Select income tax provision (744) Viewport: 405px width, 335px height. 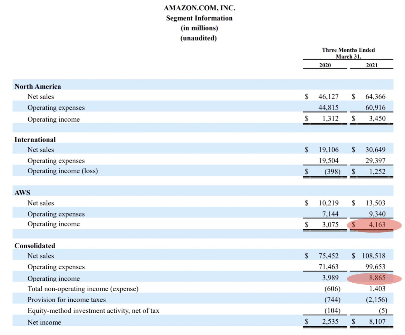pos(332,300)
